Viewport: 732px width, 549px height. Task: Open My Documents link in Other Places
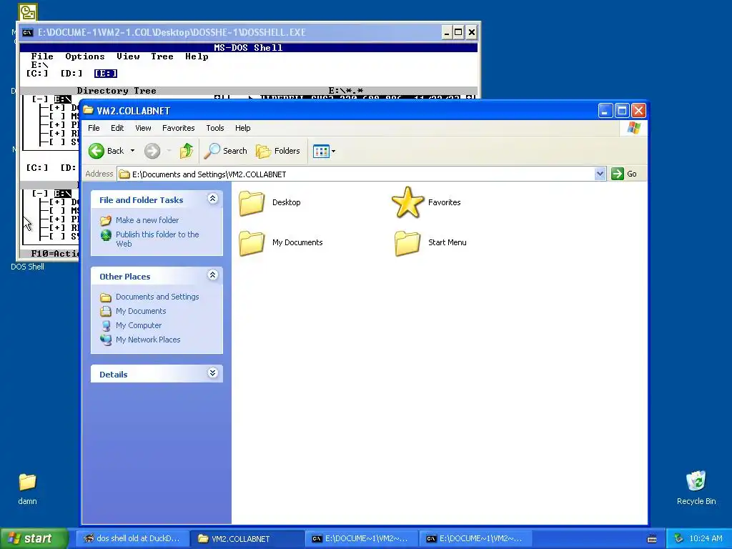[x=141, y=311]
